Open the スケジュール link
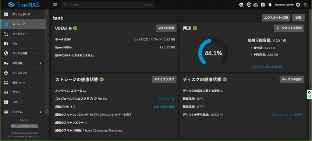Image resolution: width=312 pixels, height=141 pixels. pos(167,99)
